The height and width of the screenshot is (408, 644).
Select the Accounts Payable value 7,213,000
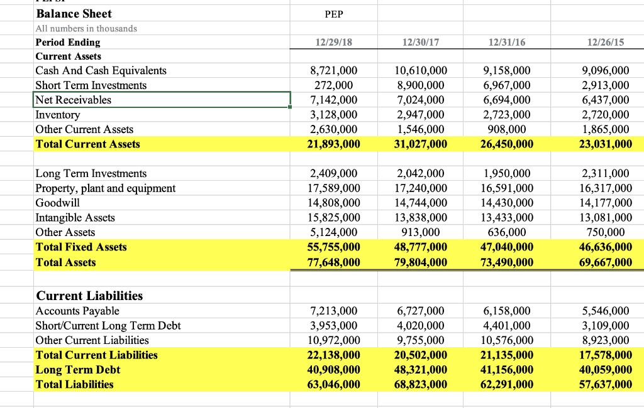pyautogui.click(x=333, y=311)
